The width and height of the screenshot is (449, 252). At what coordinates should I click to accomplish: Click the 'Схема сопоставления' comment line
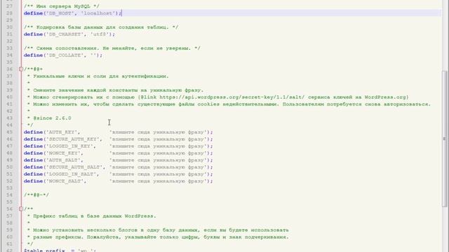pyautogui.click(x=112, y=48)
